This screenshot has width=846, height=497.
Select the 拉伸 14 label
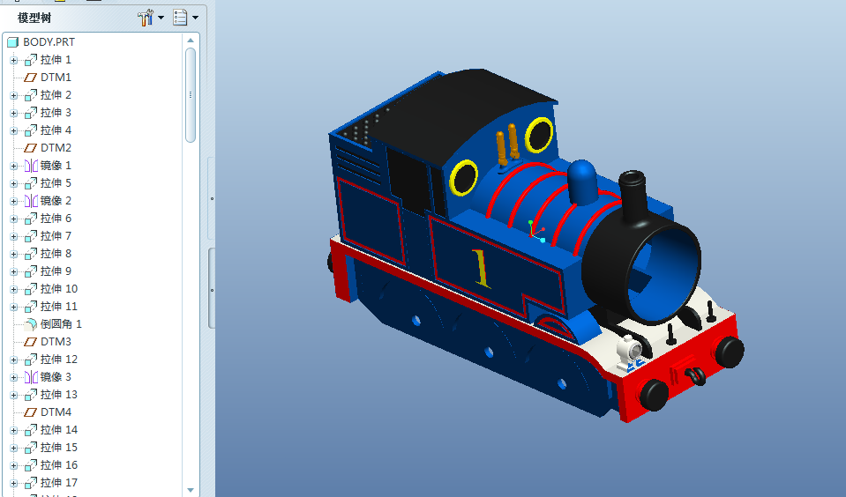(59, 430)
